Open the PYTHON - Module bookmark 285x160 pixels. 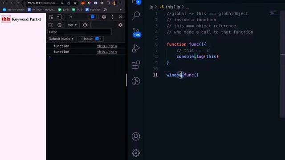(41, 10)
